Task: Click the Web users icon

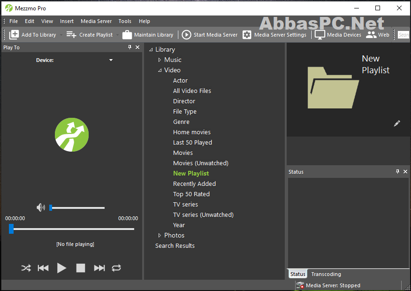Action: (x=371, y=35)
